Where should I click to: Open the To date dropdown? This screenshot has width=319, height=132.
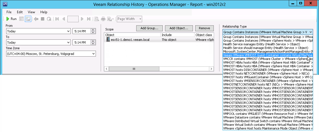tap(38, 42)
